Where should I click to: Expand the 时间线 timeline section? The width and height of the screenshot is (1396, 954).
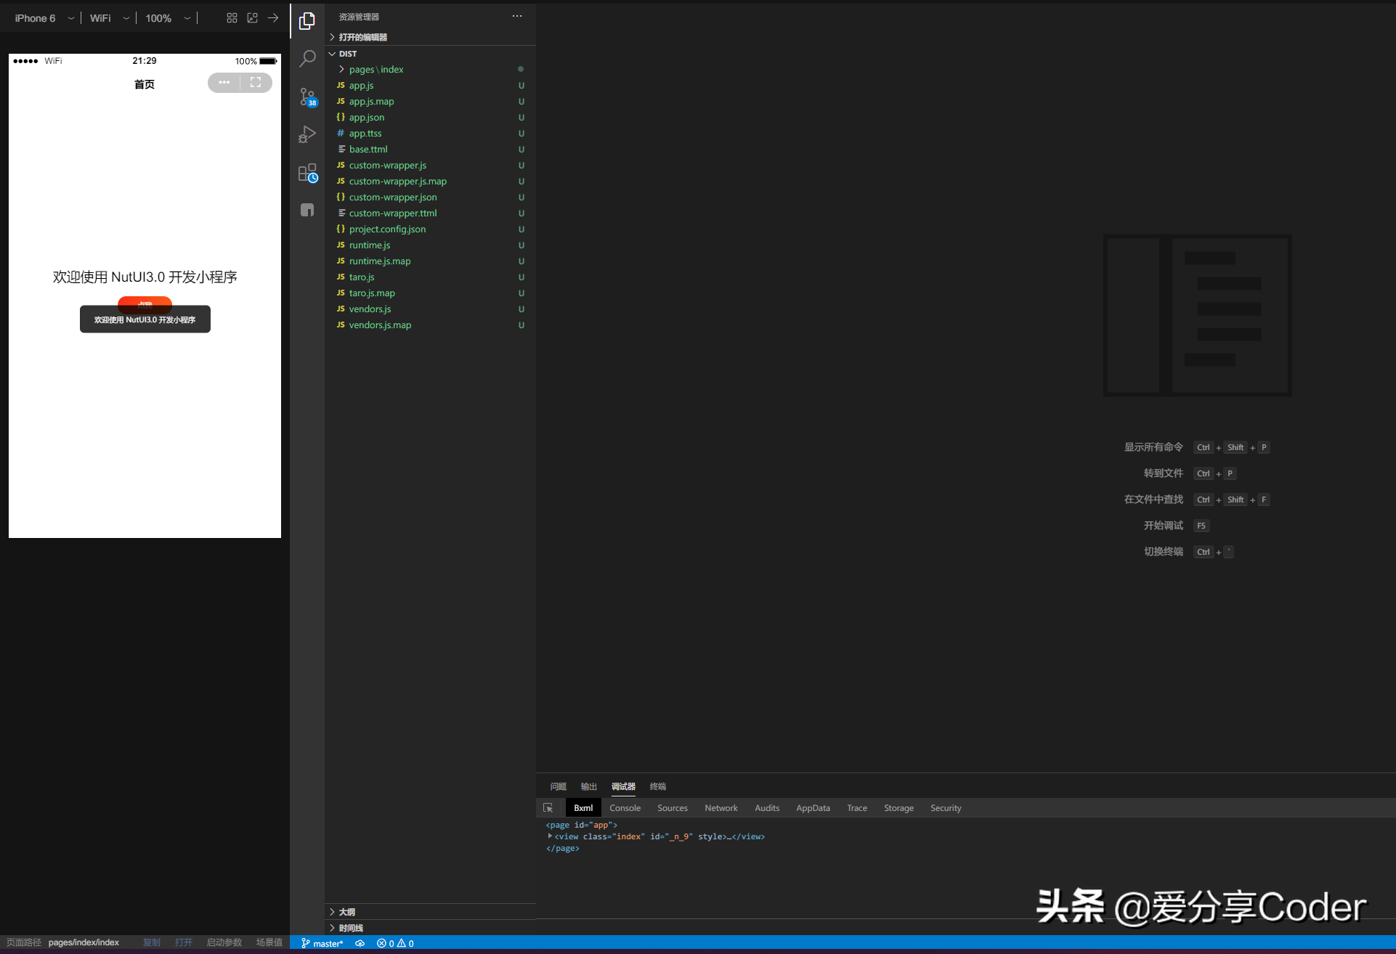click(x=430, y=928)
